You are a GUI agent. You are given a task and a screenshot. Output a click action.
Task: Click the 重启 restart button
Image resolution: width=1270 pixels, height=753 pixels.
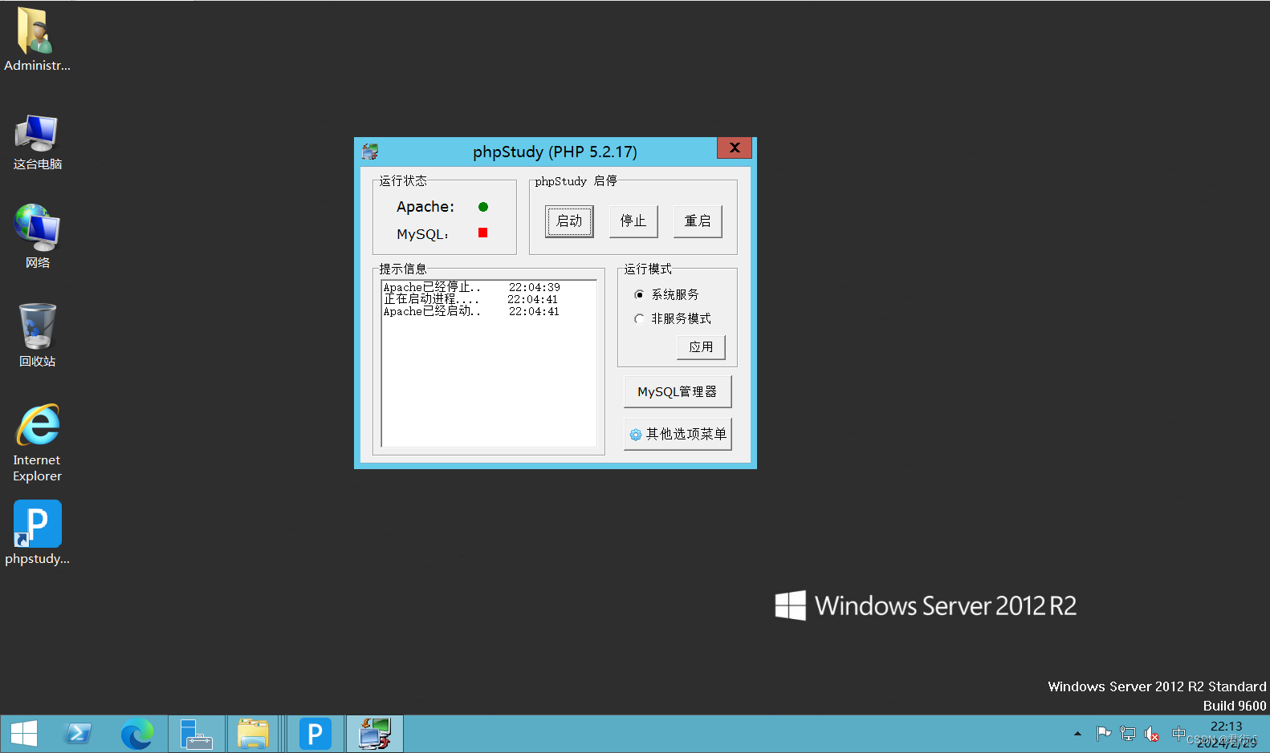pyautogui.click(x=698, y=221)
